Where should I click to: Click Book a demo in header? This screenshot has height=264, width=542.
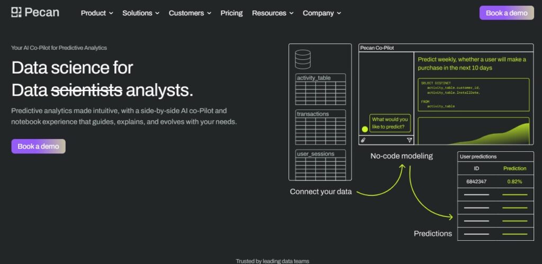pyautogui.click(x=506, y=13)
